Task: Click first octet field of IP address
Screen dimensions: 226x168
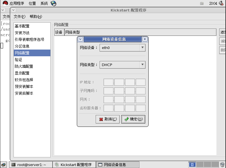Action: pyautogui.click(x=108, y=82)
